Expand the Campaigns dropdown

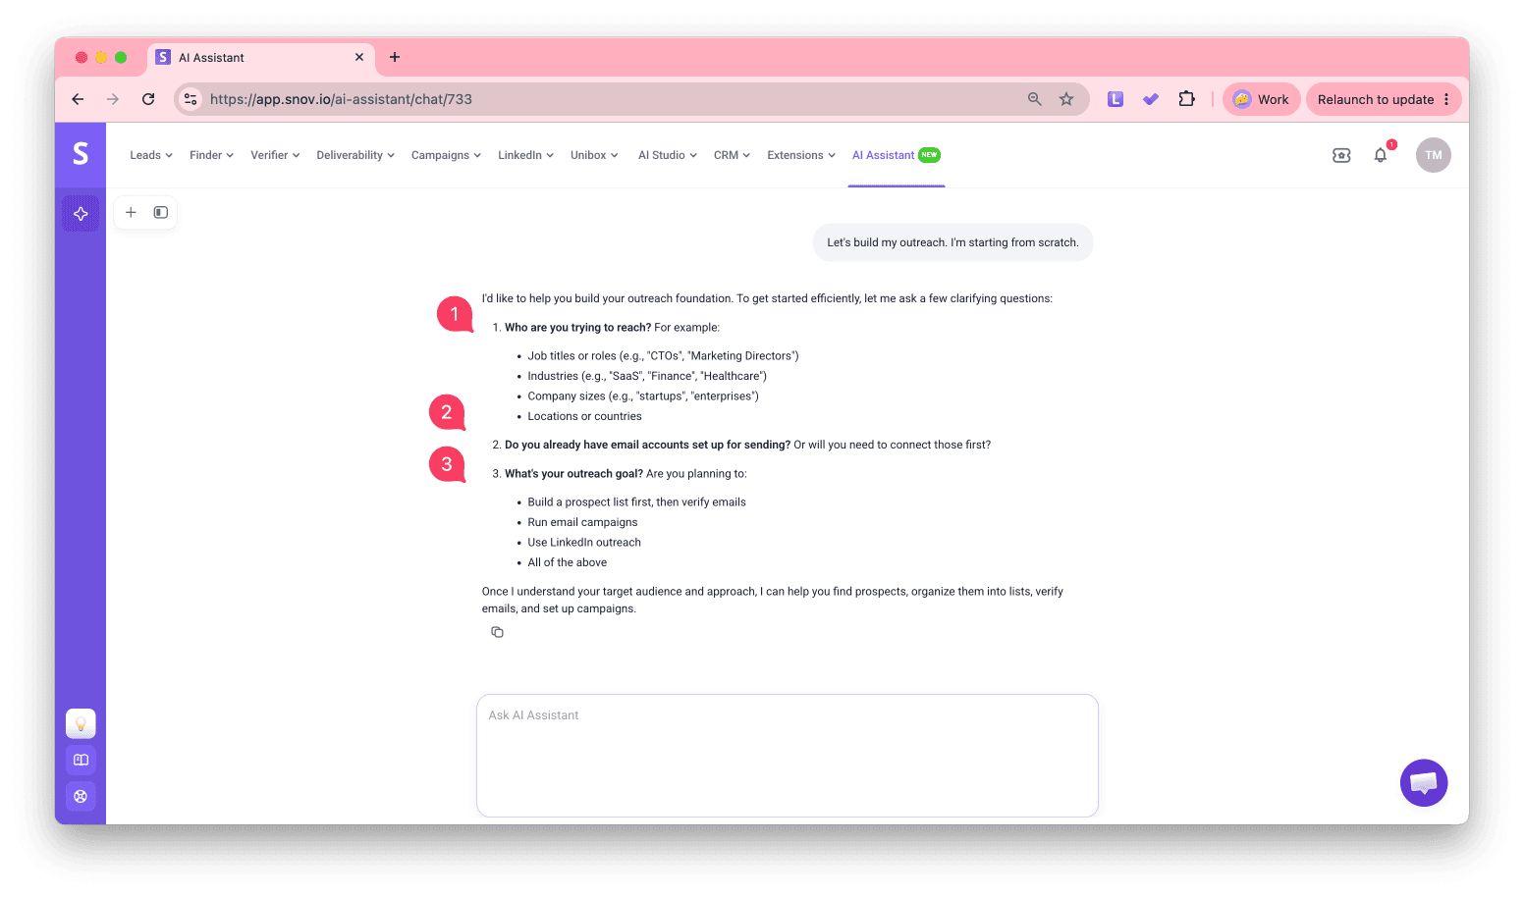pyautogui.click(x=446, y=155)
